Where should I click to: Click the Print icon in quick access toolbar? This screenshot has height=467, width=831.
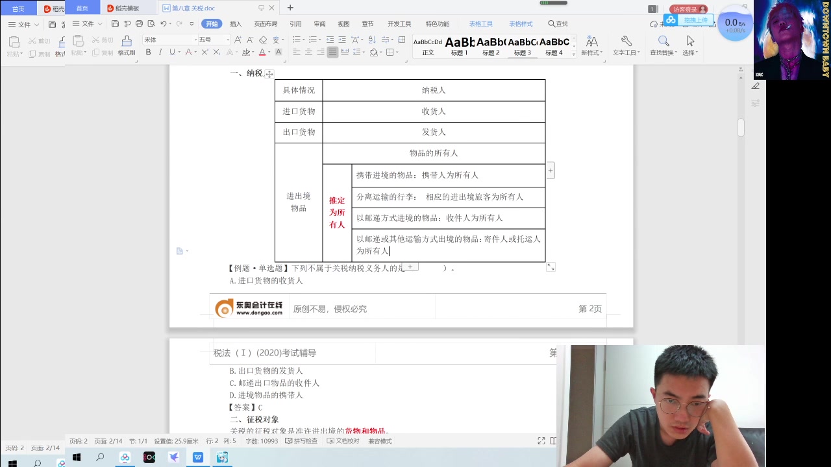pos(139,24)
